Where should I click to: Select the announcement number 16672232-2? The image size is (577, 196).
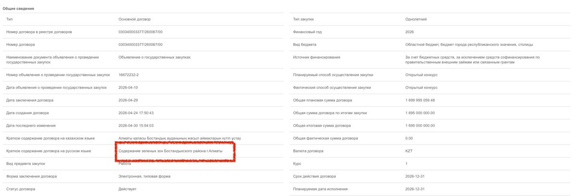[x=128, y=75]
